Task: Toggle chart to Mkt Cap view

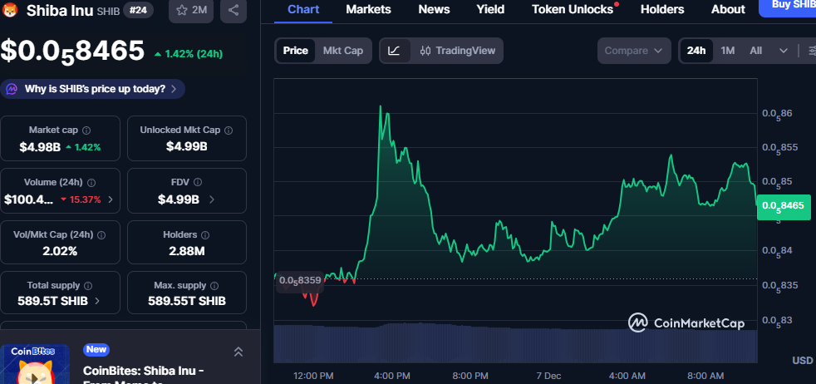Action: pyautogui.click(x=342, y=51)
